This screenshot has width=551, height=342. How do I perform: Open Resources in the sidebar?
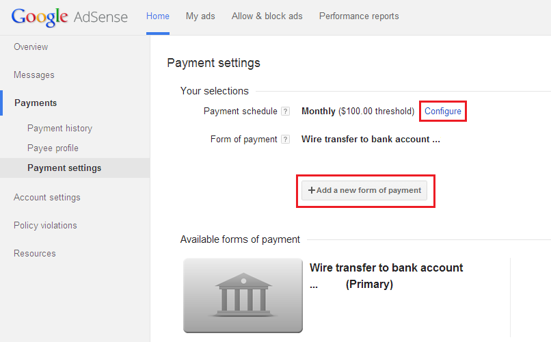coord(35,254)
